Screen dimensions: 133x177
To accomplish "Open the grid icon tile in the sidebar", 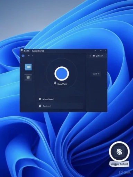I will point(28,77).
